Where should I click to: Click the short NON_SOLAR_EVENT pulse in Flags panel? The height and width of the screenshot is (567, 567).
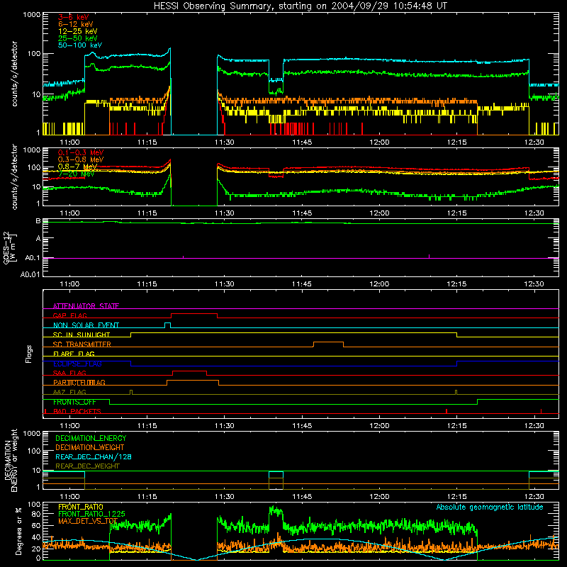[168, 323]
